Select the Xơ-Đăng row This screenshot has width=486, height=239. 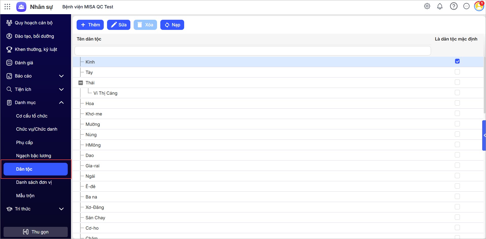(278, 207)
